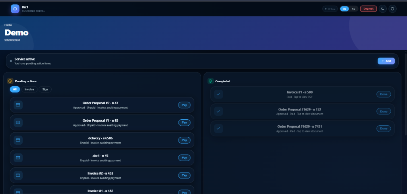Log out of the customer portal
Viewport: 407px width, 194px height.
click(368, 9)
